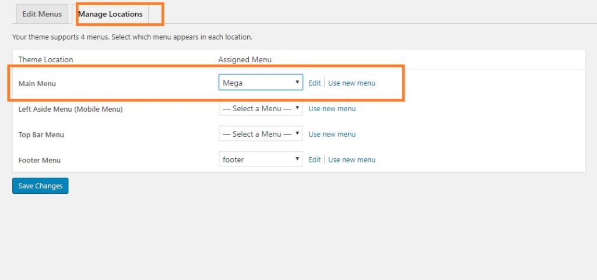597x280 pixels.
Task: Switch to the Edit Menus tab
Action: pos(42,14)
